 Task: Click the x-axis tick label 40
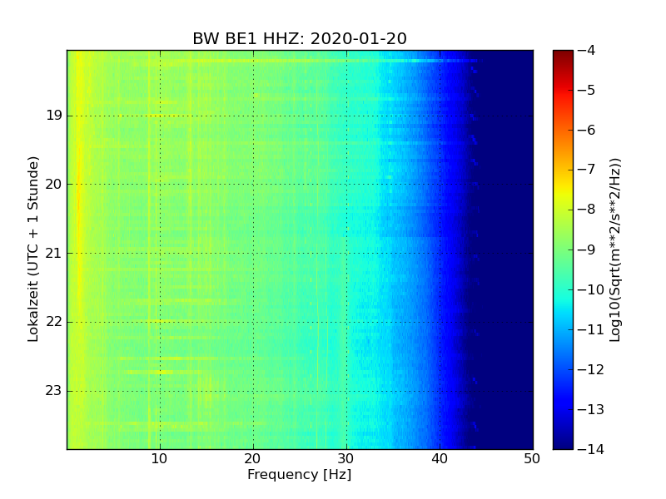(x=440, y=459)
